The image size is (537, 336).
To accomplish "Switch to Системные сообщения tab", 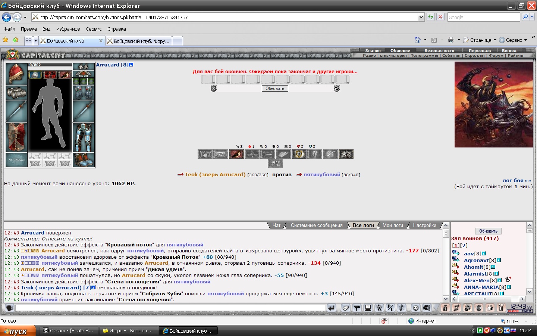I will pyautogui.click(x=317, y=225).
